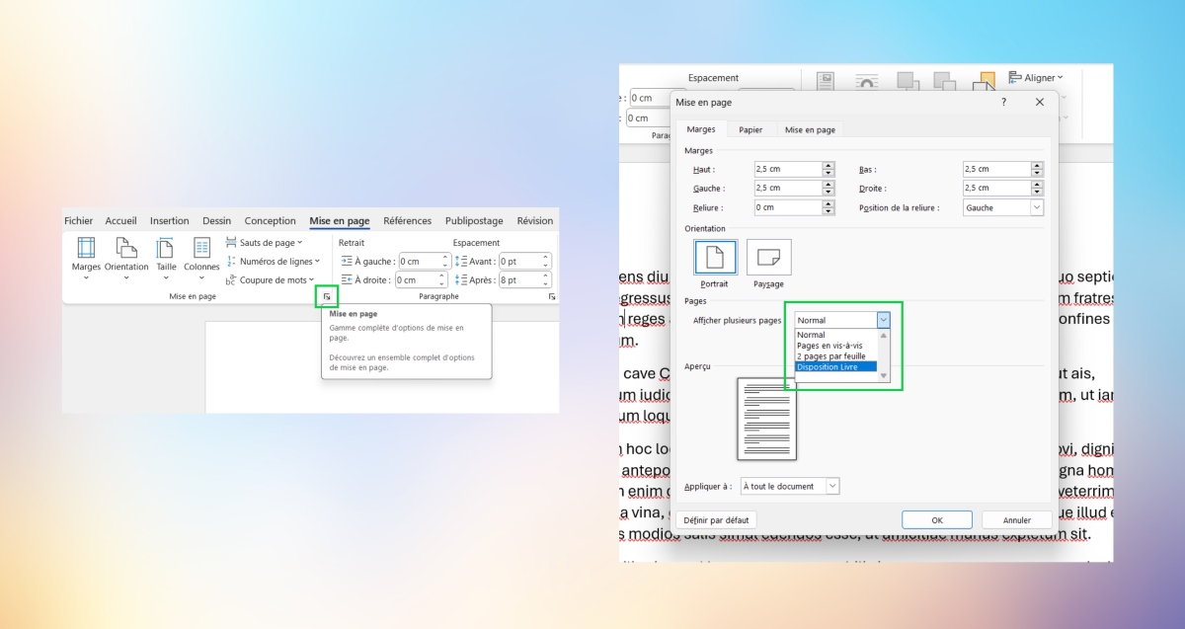Launch the Mise en page dialog launcher arrow
Viewport: 1185px width, 629px height.
pos(327,296)
